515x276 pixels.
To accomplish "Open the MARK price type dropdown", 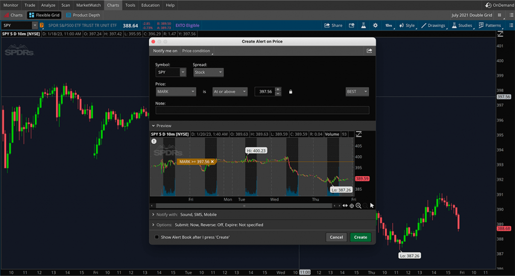I will click(x=176, y=91).
